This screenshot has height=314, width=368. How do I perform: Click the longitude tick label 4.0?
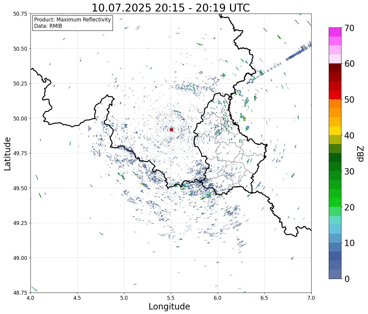click(30, 298)
